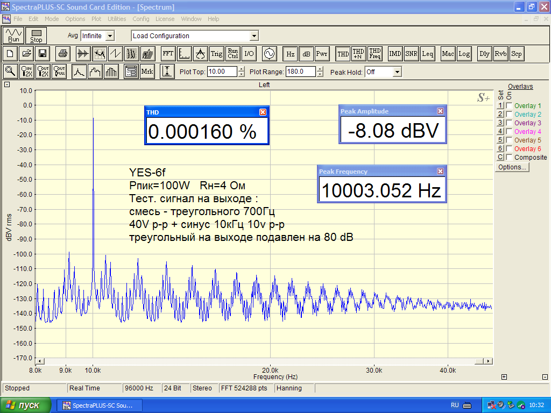This screenshot has height=413, width=551.
Task: Open the time series view icon
Action: tap(83, 54)
